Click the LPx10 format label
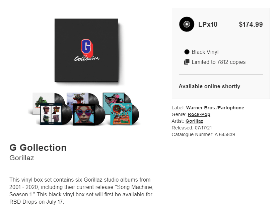Screen dimensions: 276x208 (208, 24)
